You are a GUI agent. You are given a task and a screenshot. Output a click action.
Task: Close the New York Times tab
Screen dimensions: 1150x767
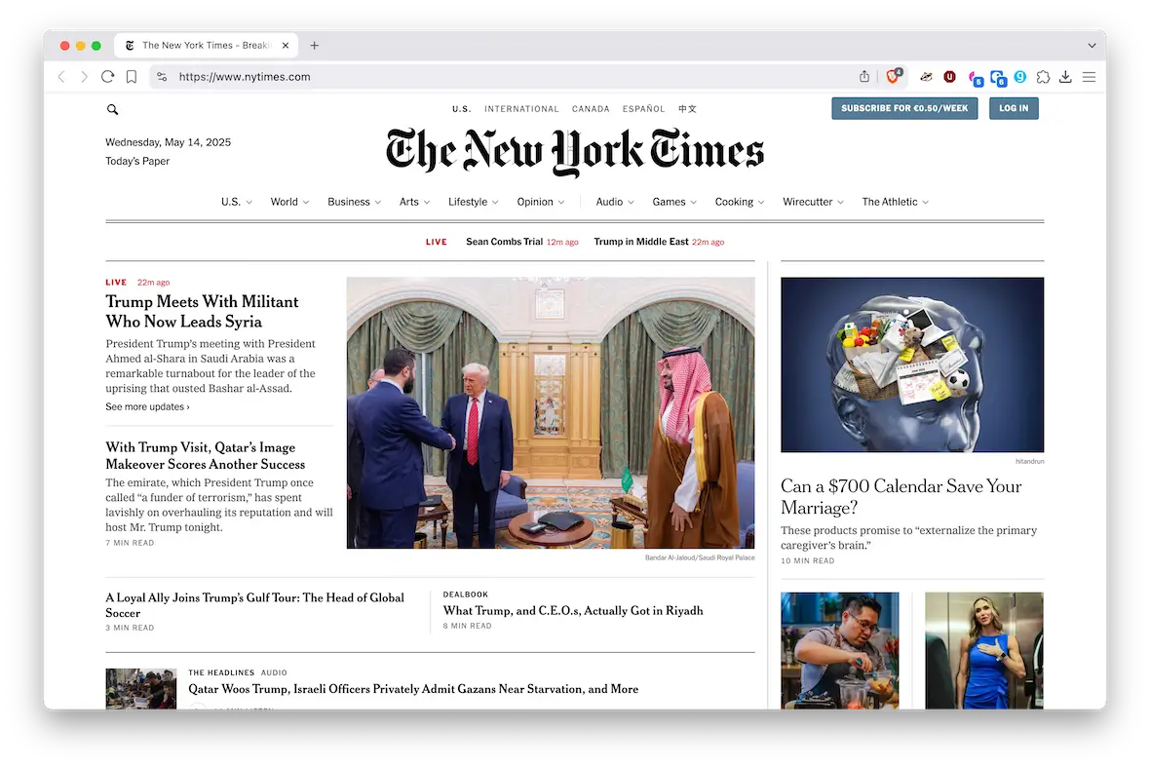[286, 46]
